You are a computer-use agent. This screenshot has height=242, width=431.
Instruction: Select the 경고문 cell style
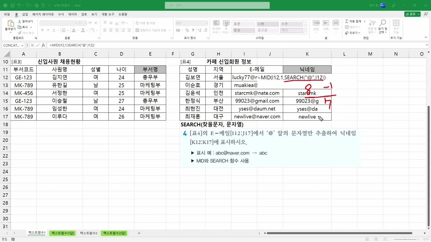click(x=267, y=30)
